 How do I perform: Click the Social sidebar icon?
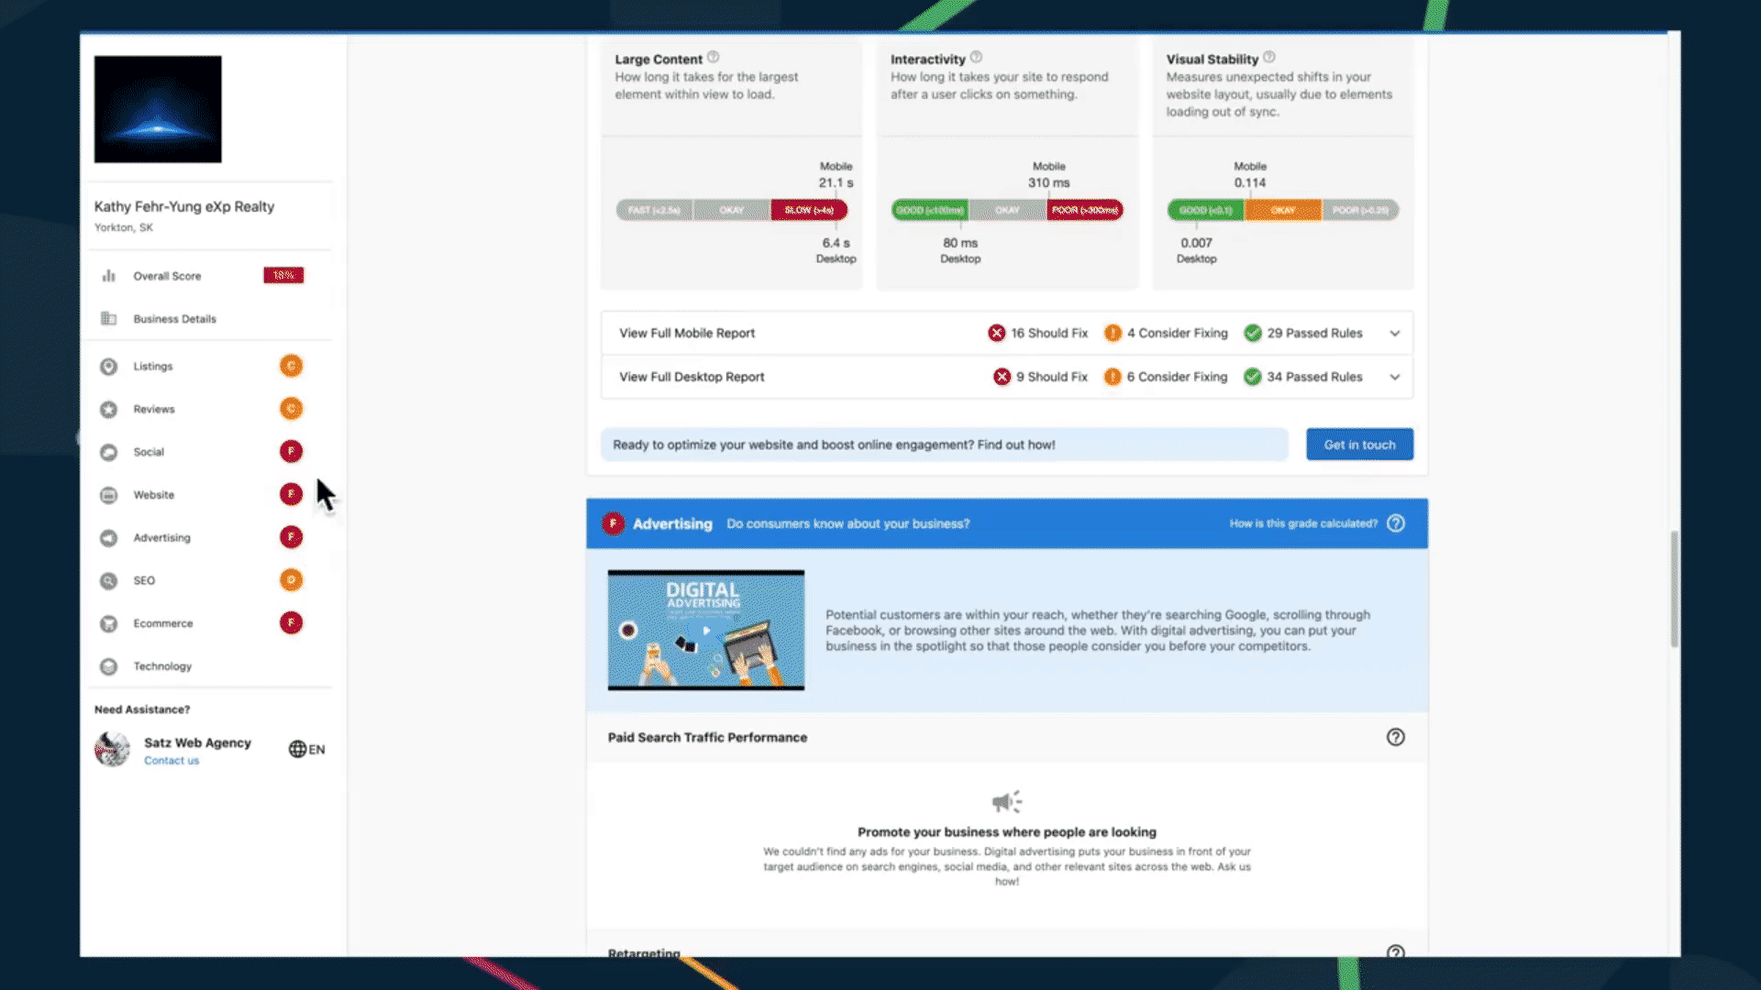pos(107,451)
